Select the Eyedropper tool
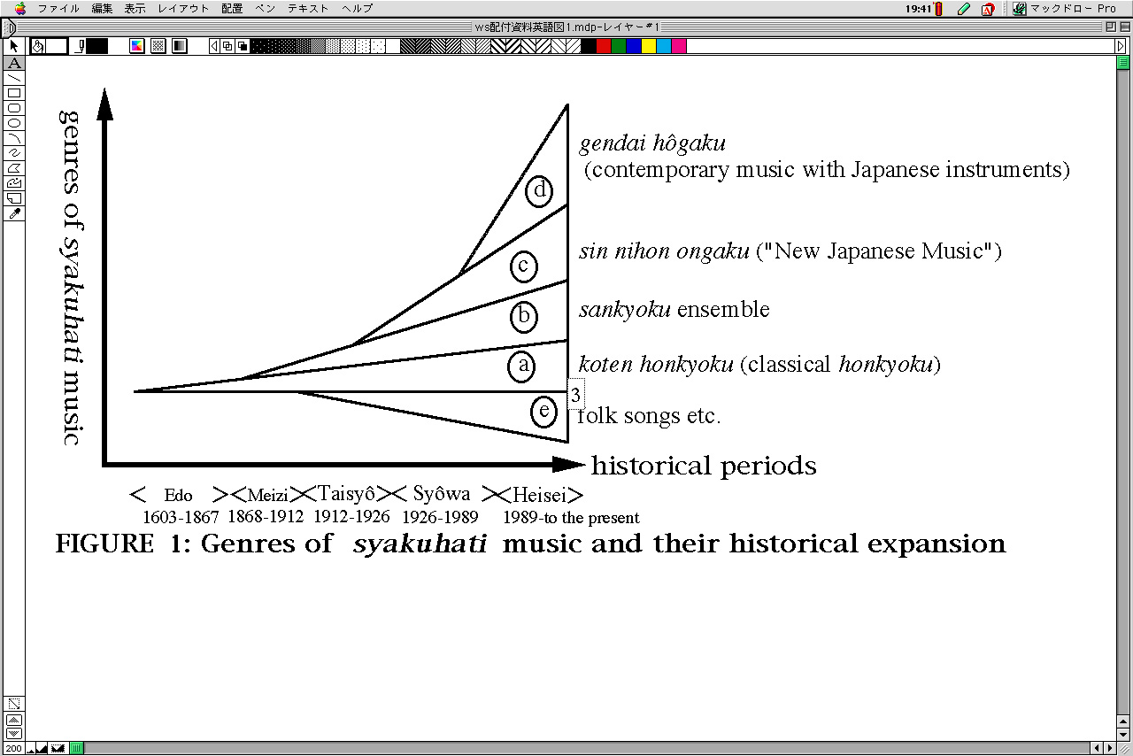The image size is (1133, 756). click(13, 214)
